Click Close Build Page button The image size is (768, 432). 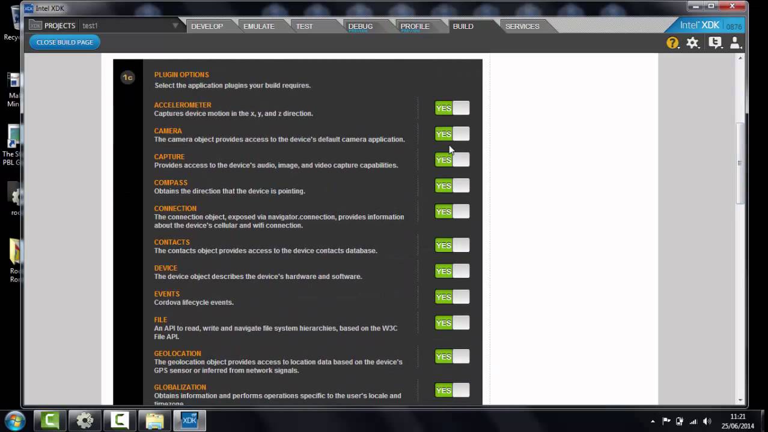(65, 42)
